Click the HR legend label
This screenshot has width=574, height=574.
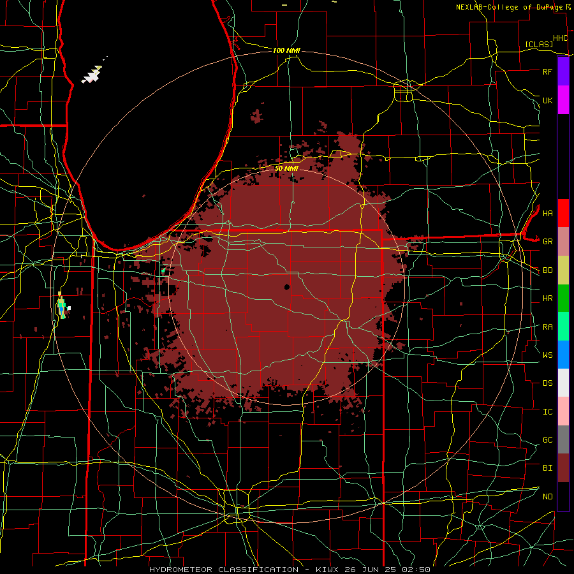547,298
